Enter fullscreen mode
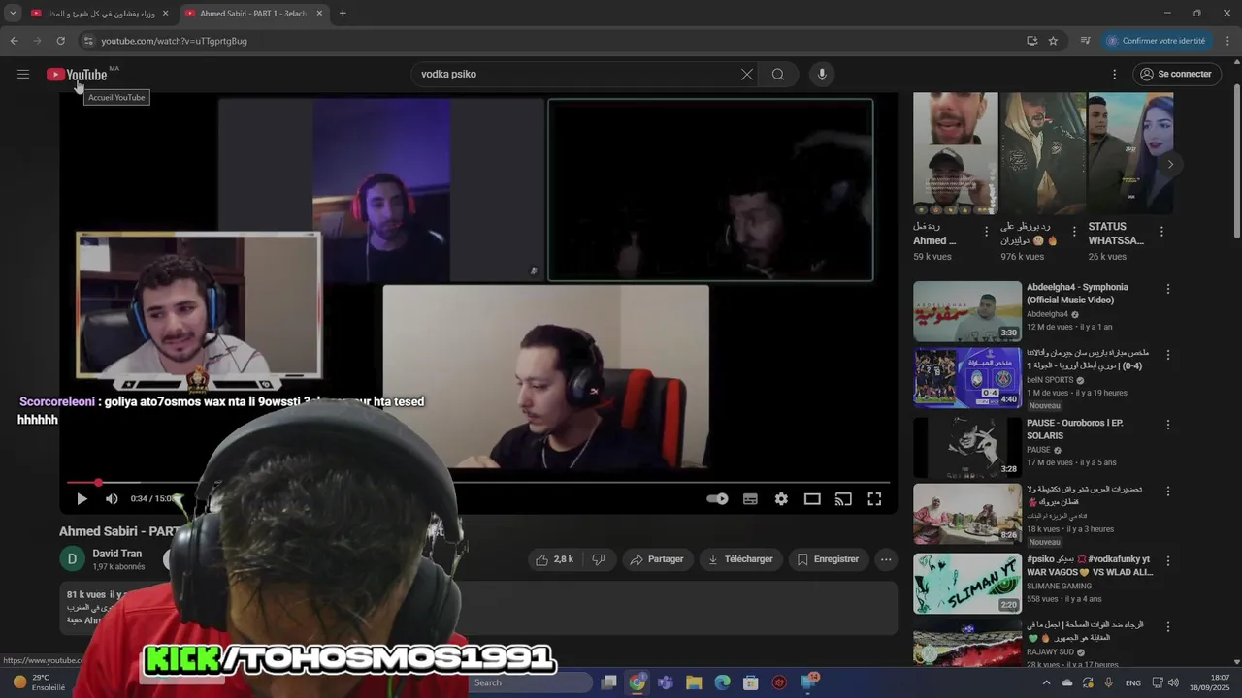 pyautogui.click(x=874, y=499)
